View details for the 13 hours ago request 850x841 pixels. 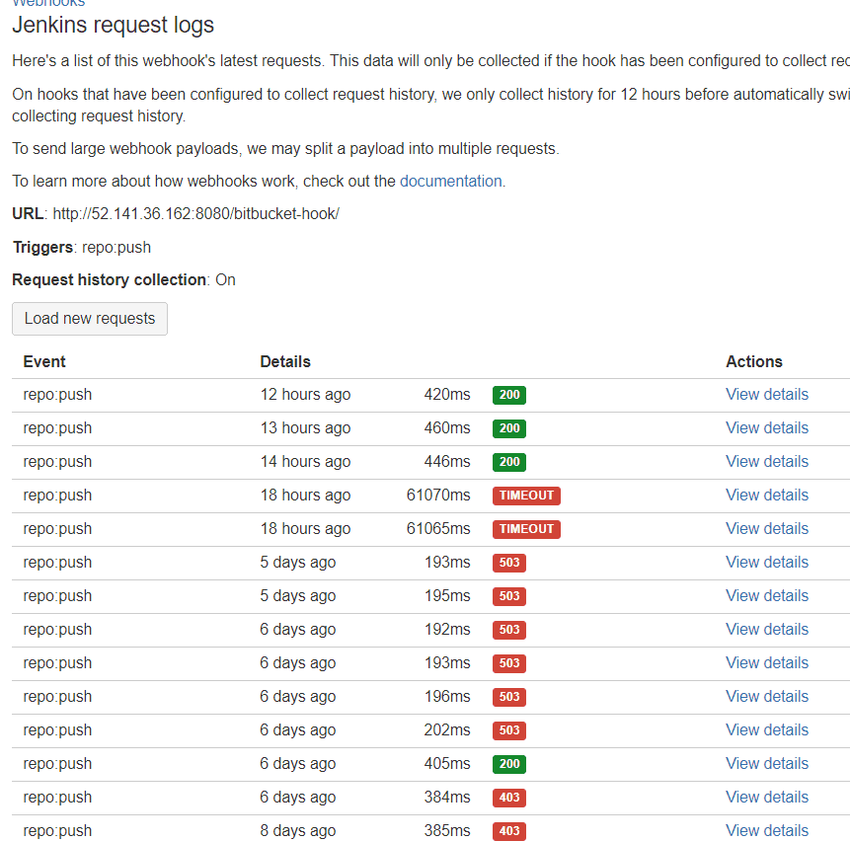[766, 428]
